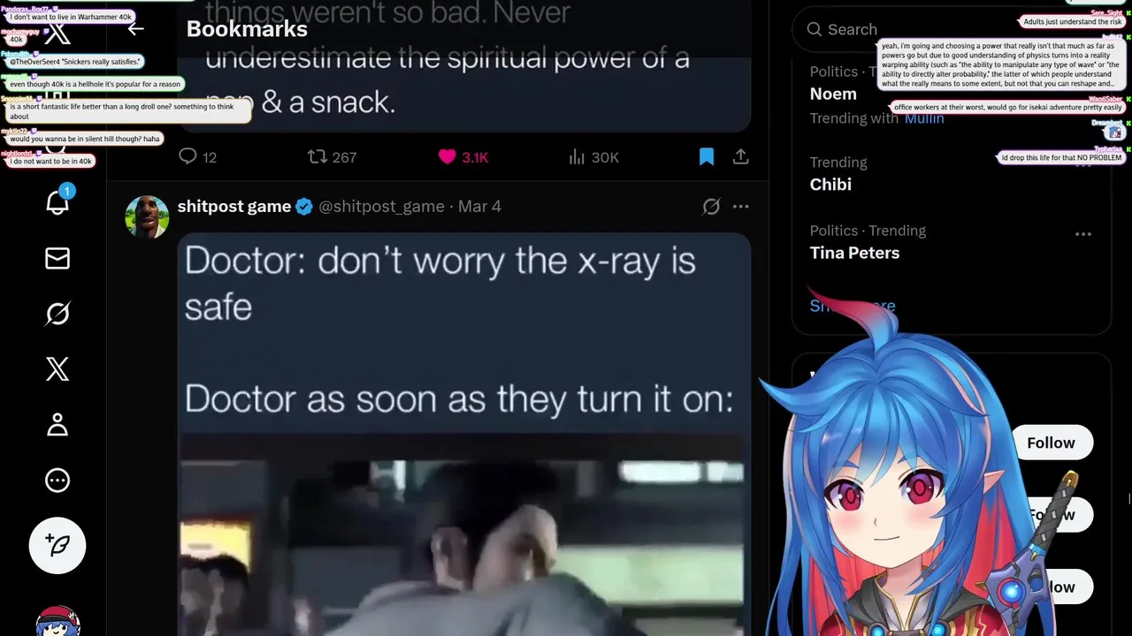Open Notifications via the bell icon

pos(57,202)
